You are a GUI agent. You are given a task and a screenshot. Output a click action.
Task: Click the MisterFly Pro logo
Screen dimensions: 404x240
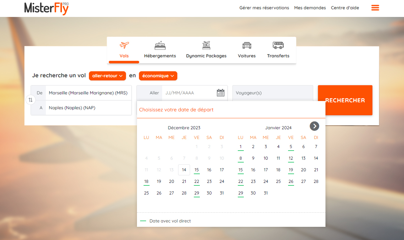[46, 8]
